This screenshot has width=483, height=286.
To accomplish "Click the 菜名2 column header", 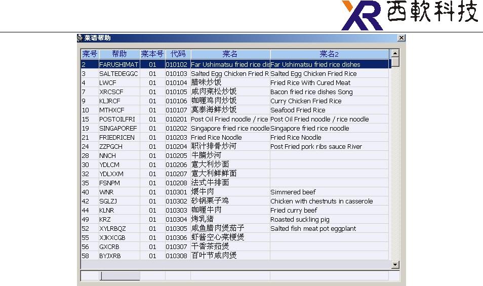I will [329, 54].
